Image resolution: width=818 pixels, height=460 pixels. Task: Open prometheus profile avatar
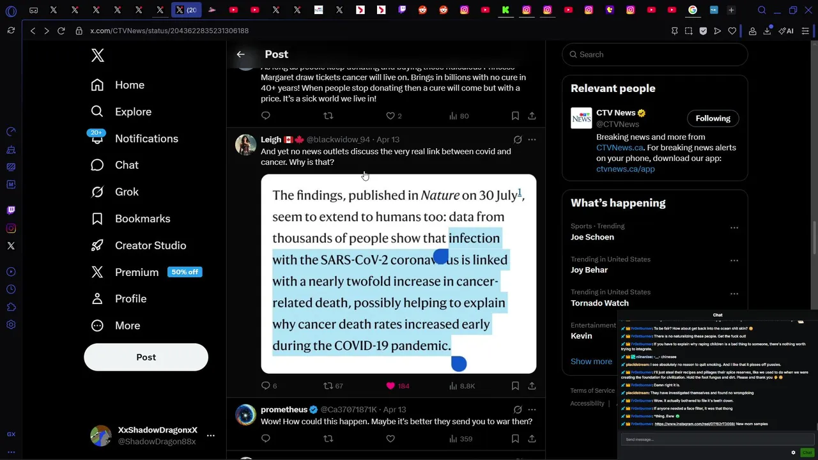point(245,415)
